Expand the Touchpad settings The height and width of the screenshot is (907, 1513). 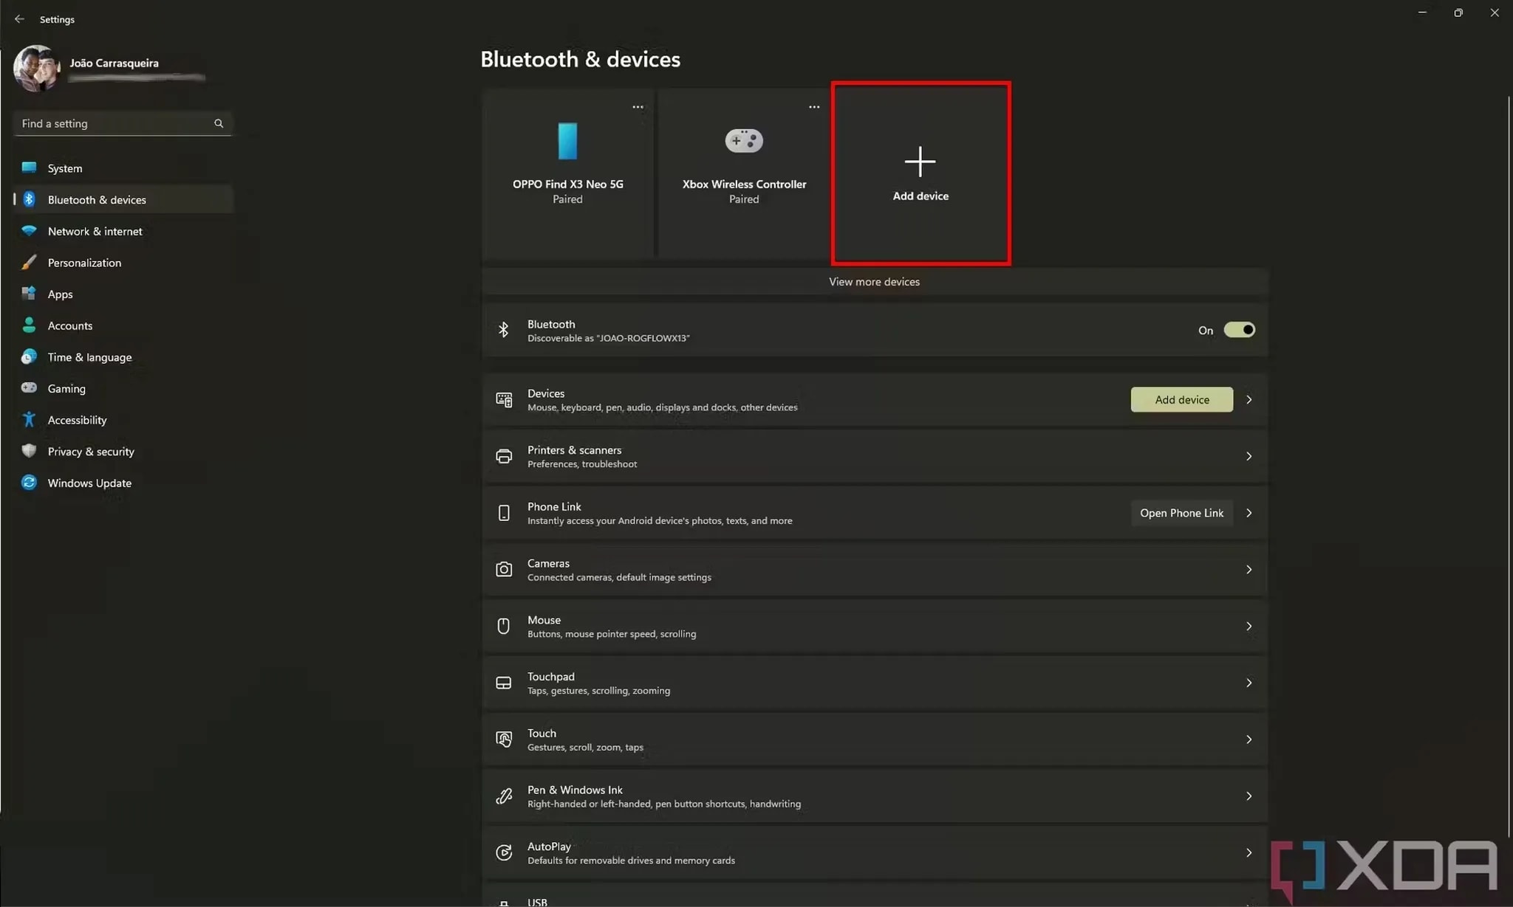(x=1249, y=683)
